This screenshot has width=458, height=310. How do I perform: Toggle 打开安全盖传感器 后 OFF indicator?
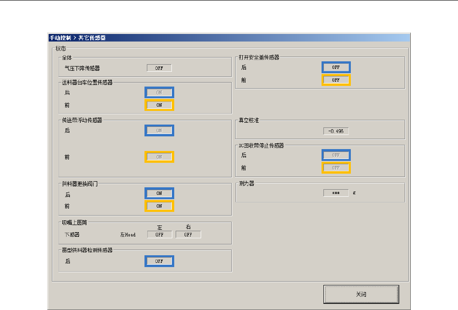pos(336,67)
